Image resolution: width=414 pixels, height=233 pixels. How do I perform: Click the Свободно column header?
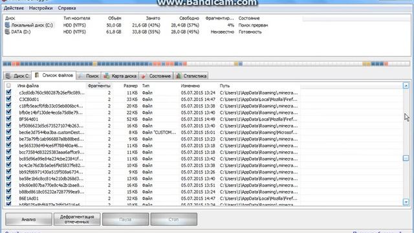(x=189, y=18)
